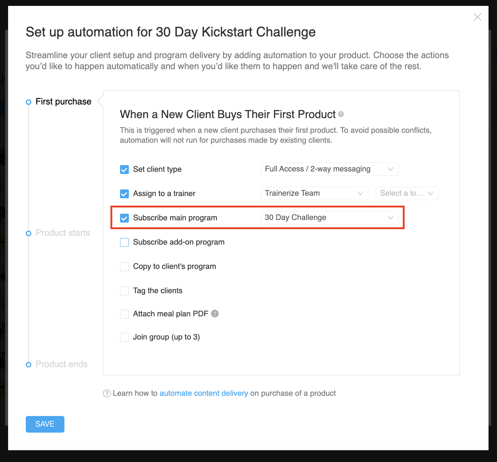This screenshot has width=497, height=462.
Task: Check the Copy to client's program box
Action: [124, 267]
